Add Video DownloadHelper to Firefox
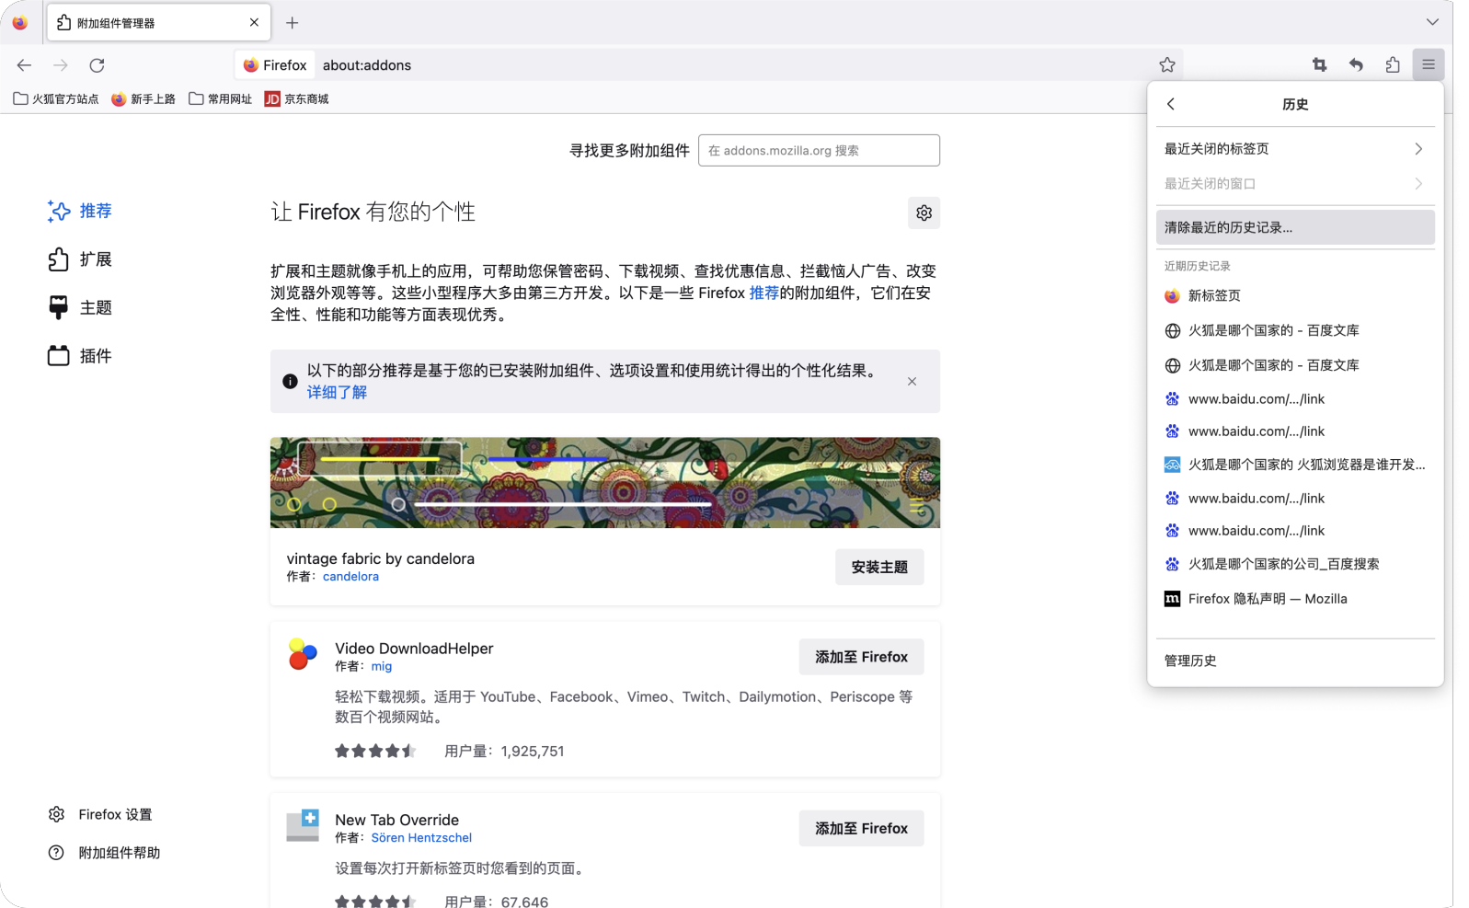Viewport: 1469px width, 908px height. (x=861, y=657)
